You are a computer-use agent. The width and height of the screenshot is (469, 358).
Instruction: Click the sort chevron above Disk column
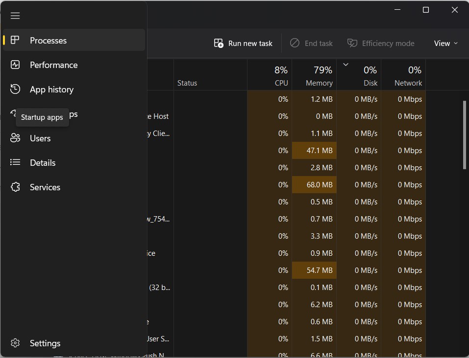coord(346,65)
